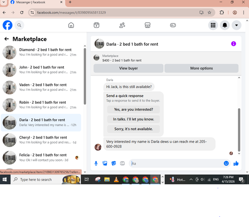
Task: Reload the page
Action: pos(22,12)
